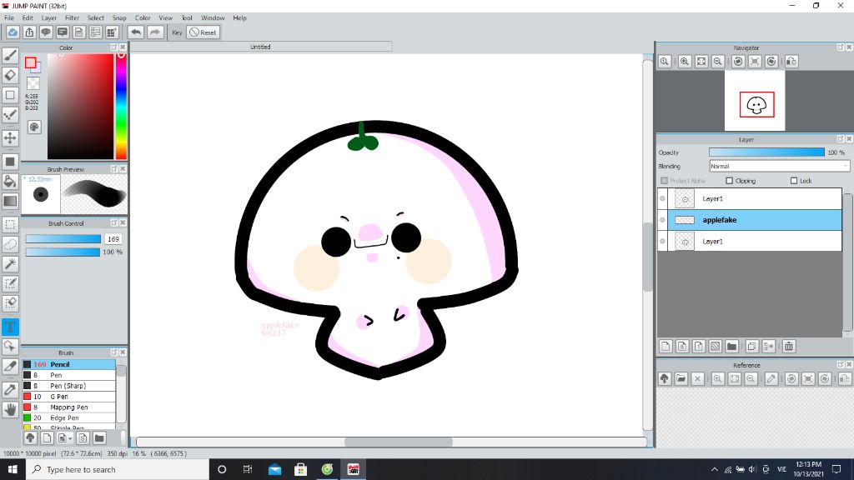Viewport: 854px width, 480px height.
Task: Select the Mapping Pen brush
Action: (x=68, y=407)
